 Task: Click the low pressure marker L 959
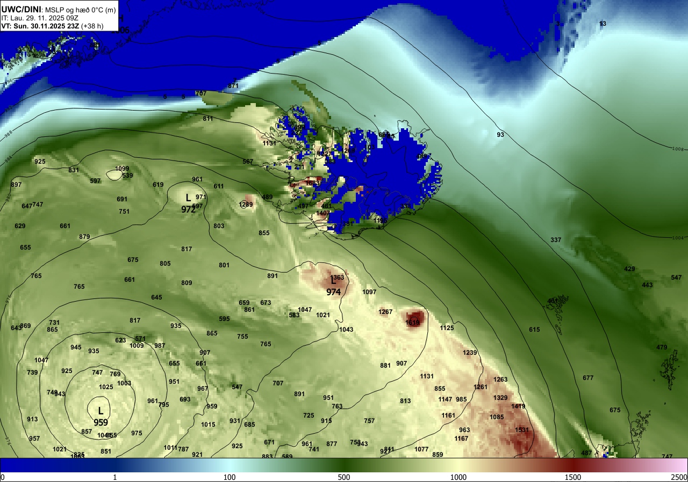[x=101, y=417]
